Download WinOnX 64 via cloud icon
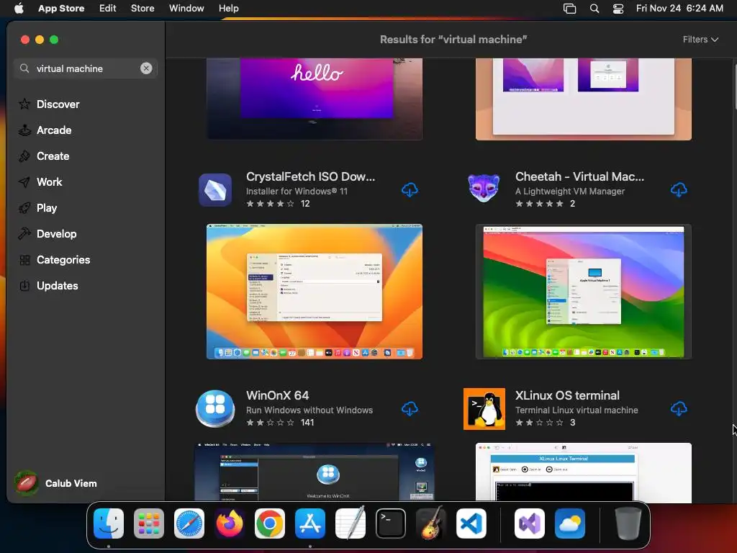Viewport: 737px width, 553px height. point(410,409)
